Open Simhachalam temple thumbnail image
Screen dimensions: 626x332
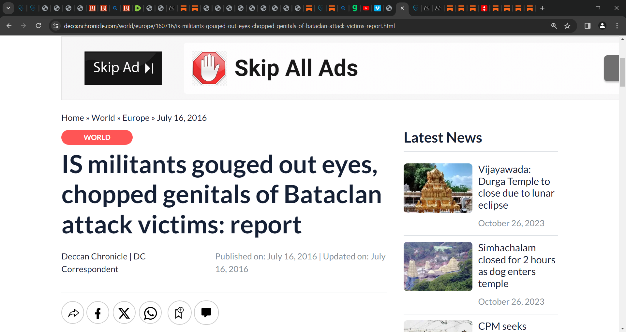(438, 266)
